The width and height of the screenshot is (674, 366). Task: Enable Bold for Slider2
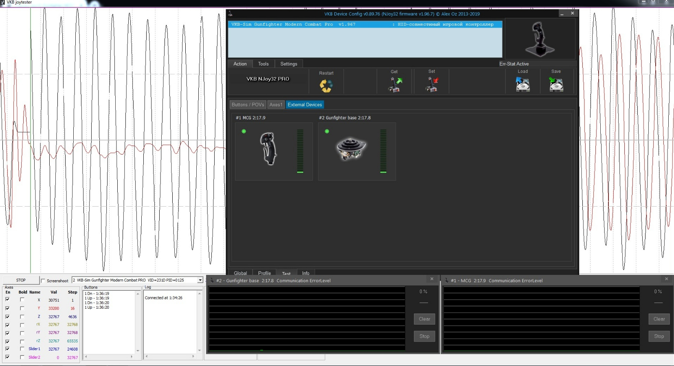click(x=22, y=357)
